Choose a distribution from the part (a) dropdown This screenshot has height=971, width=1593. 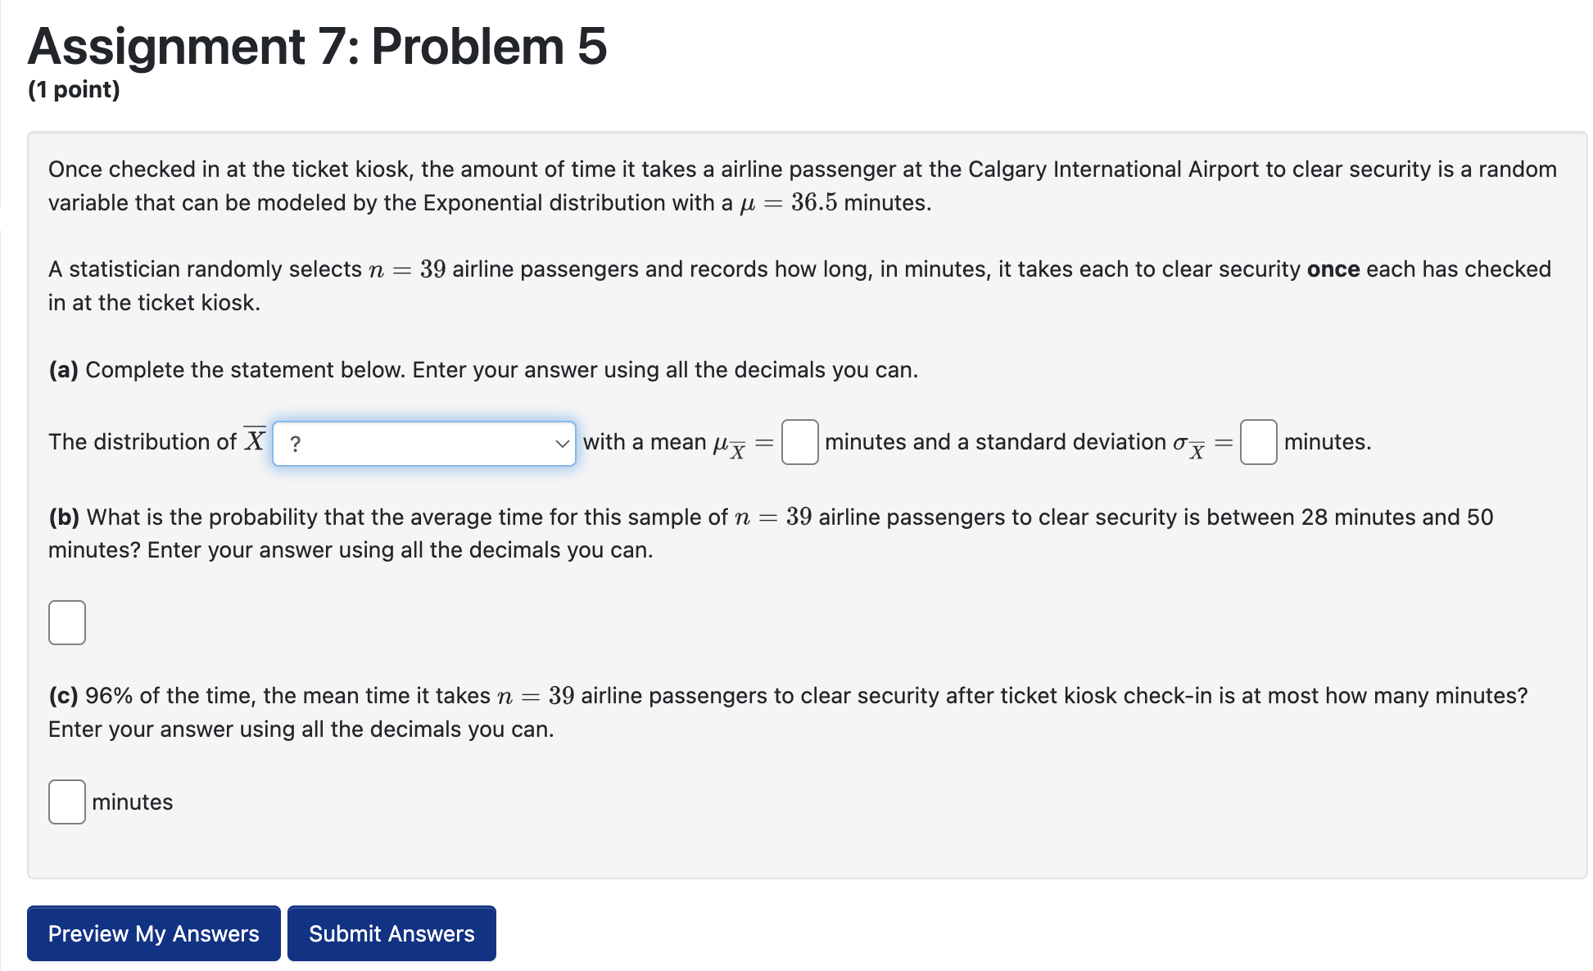click(x=424, y=443)
